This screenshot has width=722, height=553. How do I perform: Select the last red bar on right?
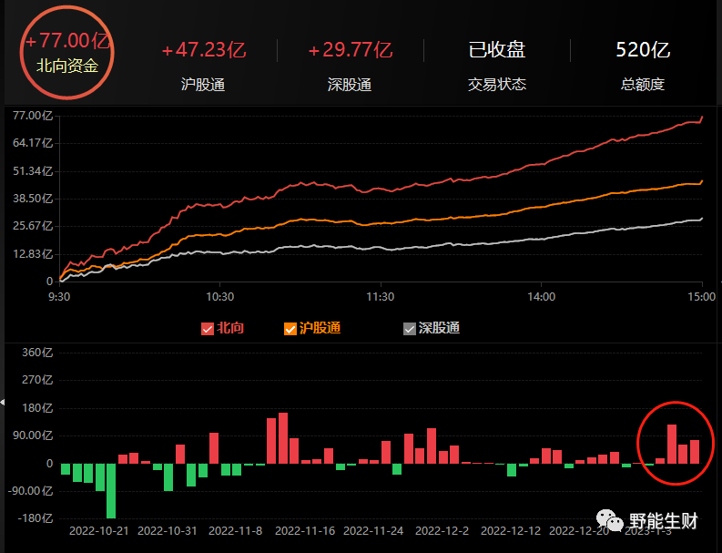pos(695,452)
